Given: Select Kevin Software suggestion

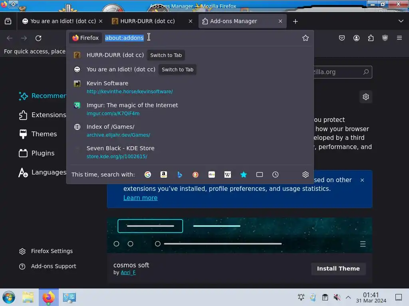Looking at the screenshot, I should click(190, 87).
